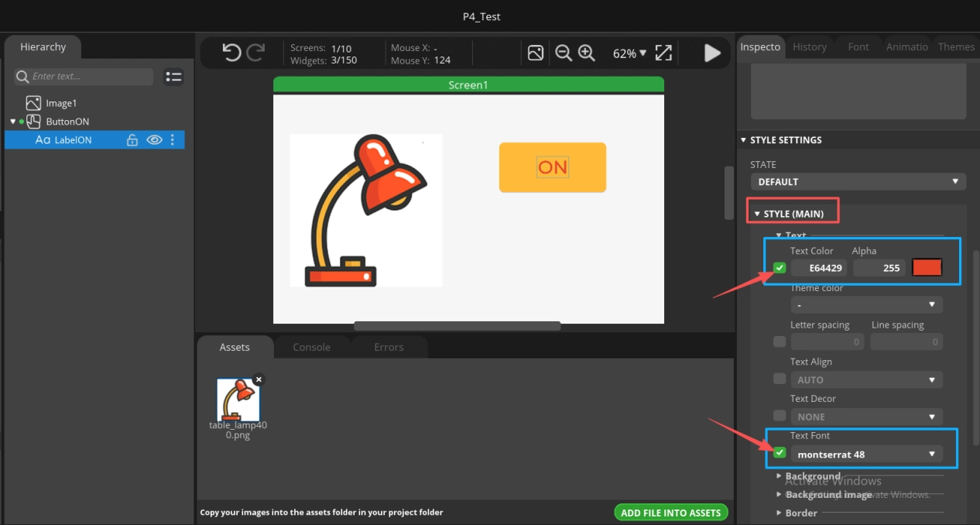The image size is (980, 525).
Task: Open the History tab
Action: (x=810, y=47)
